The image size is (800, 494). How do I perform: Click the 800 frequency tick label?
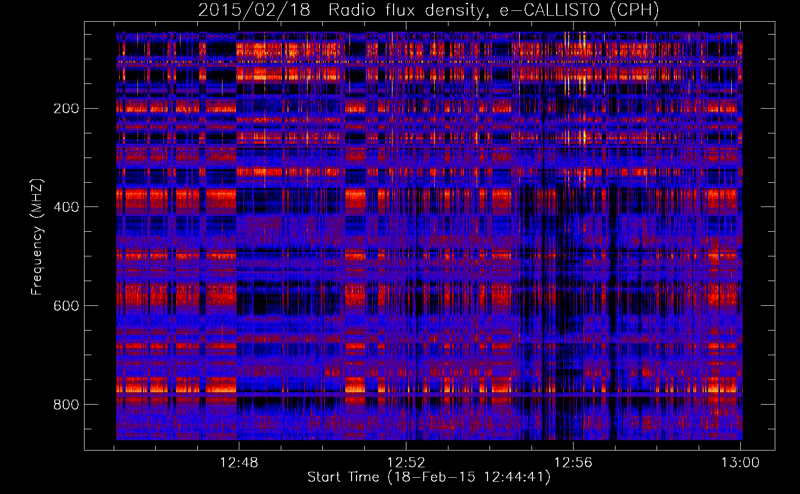pyautogui.click(x=66, y=405)
